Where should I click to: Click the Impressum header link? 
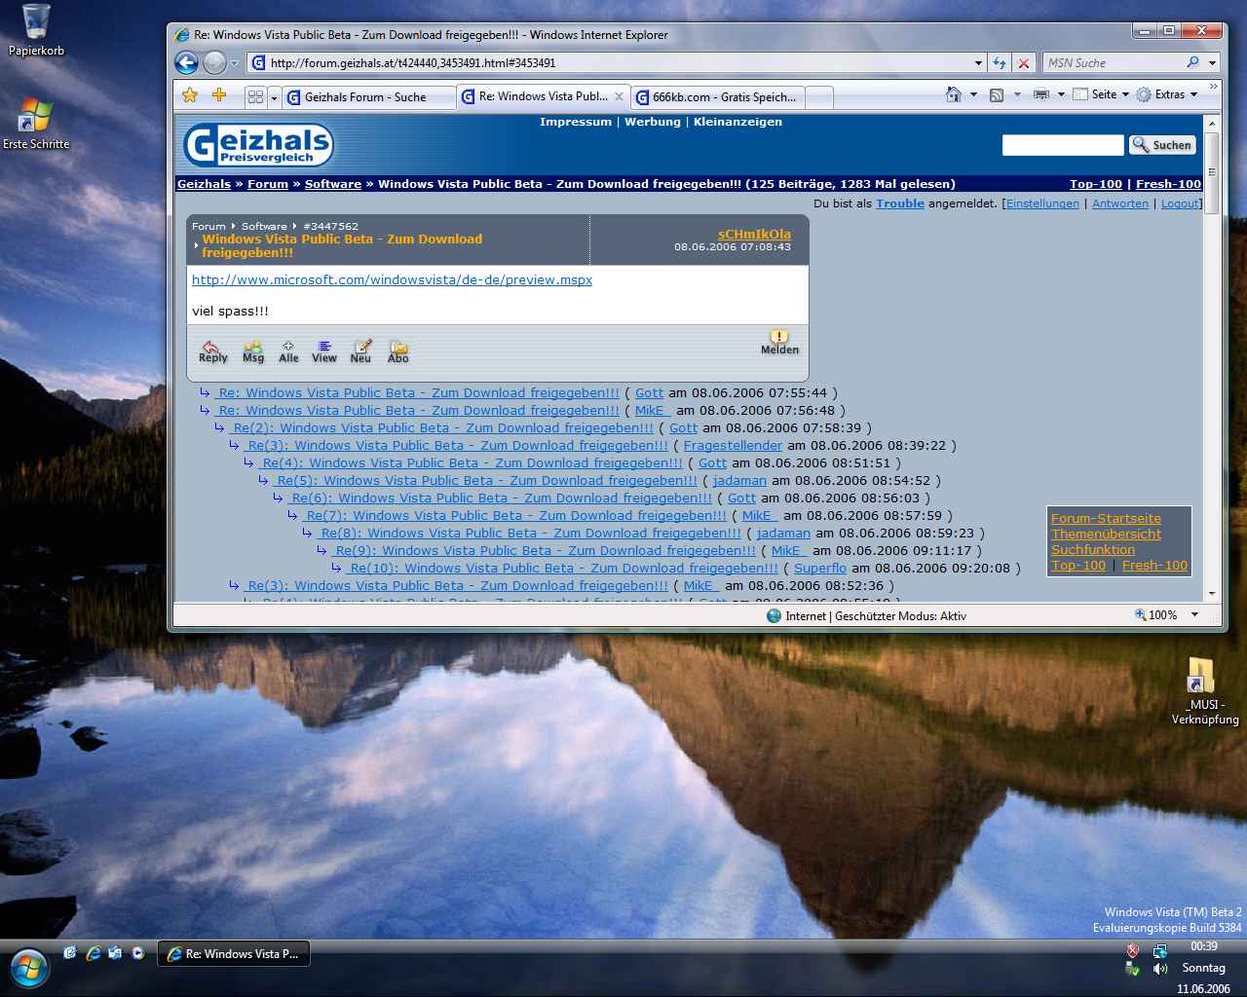click(x=576, y=122)
